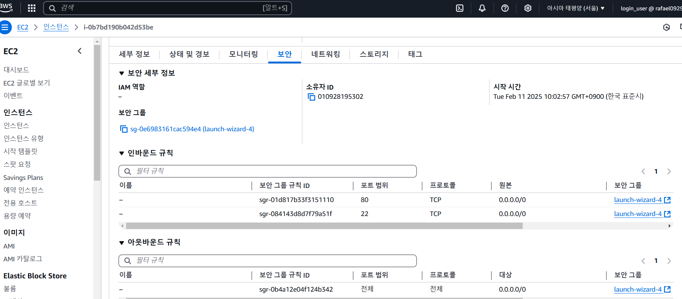Click the top search field
The width and height of the screenshot is (682, 299).
click(168, 8)
